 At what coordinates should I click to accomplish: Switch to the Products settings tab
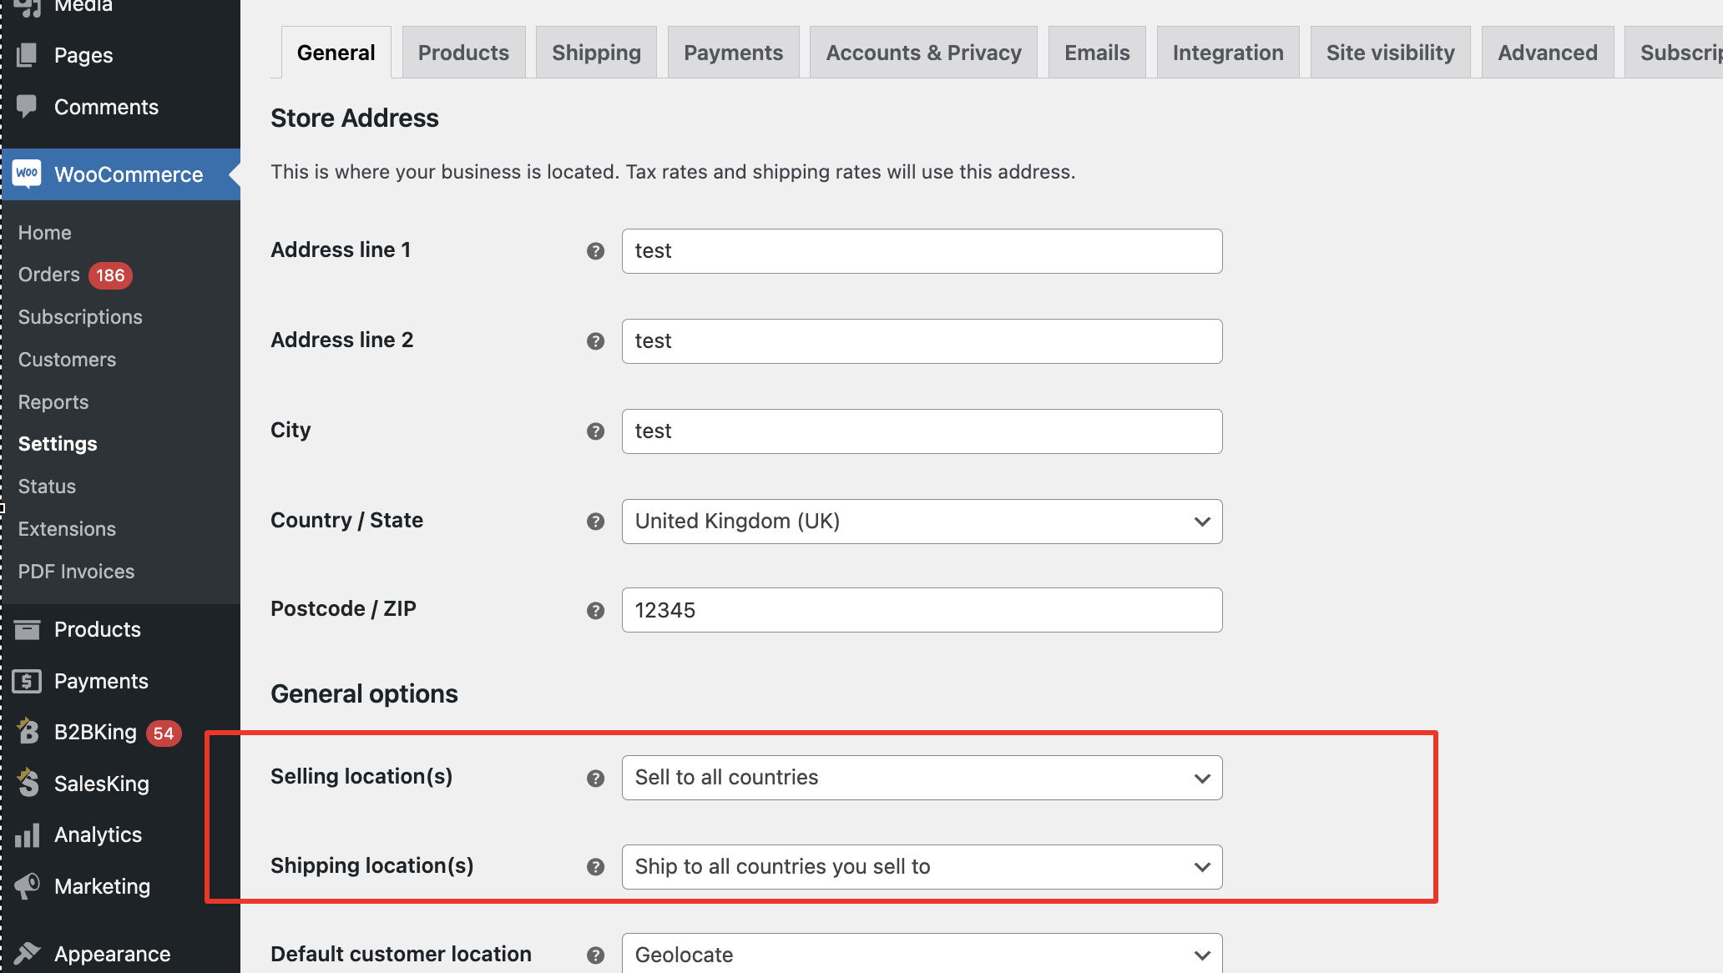click(x=463, y=53)
